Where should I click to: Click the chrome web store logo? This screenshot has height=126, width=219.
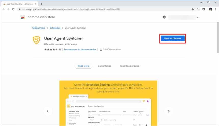[23, 17]
